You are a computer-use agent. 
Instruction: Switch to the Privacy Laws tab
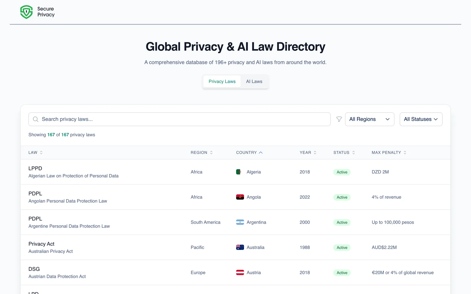tap(222, 81)
